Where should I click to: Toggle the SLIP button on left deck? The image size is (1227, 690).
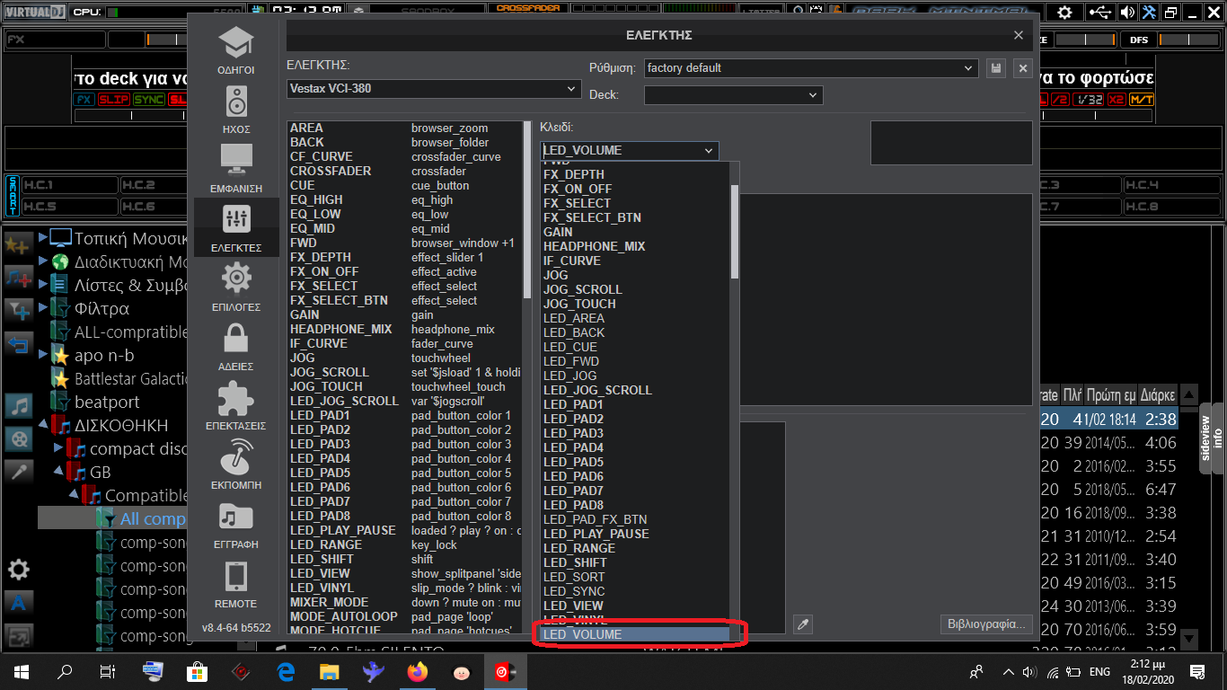click(114, 100)
